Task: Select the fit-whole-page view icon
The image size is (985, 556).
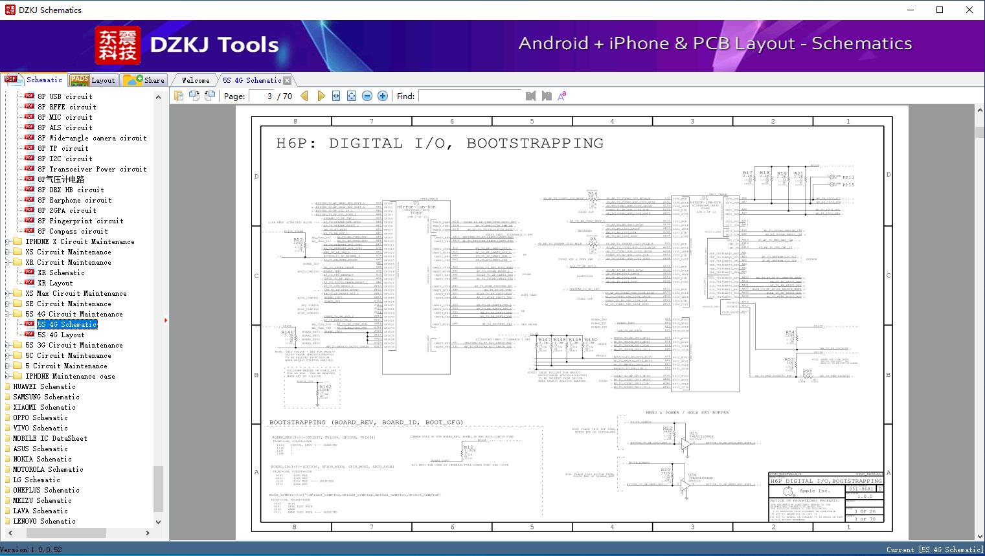Action: (x=351, y=96)
